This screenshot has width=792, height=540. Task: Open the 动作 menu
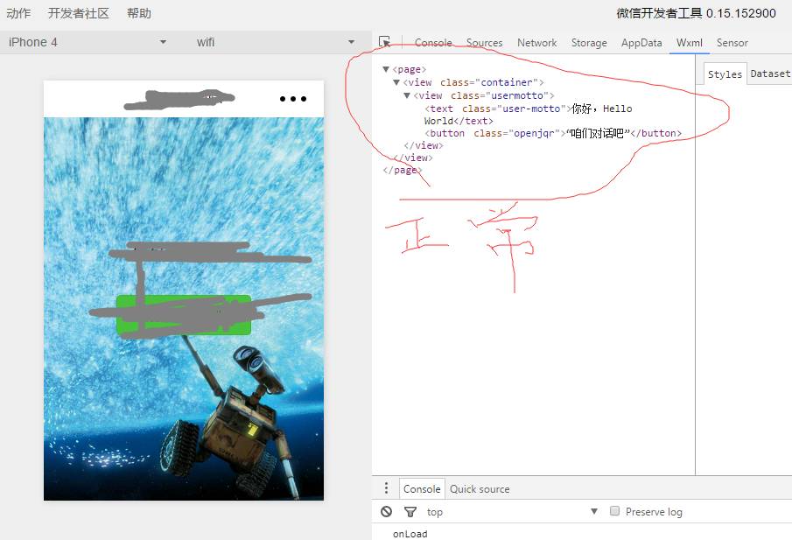click(x=18, y=13)
